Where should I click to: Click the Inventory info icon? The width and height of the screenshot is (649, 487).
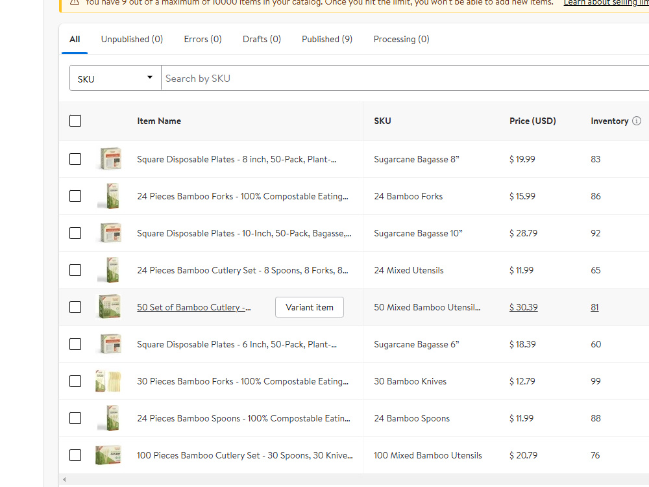point(637,121)
